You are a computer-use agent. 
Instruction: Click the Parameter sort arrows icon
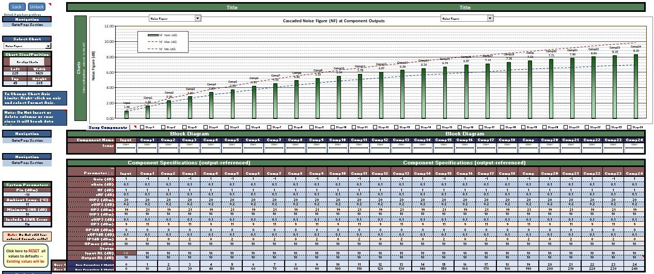click(x=112, y=170)
